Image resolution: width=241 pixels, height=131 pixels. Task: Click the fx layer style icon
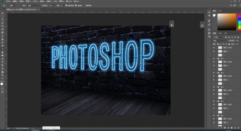pyautogui.click(x=221, y=128)
